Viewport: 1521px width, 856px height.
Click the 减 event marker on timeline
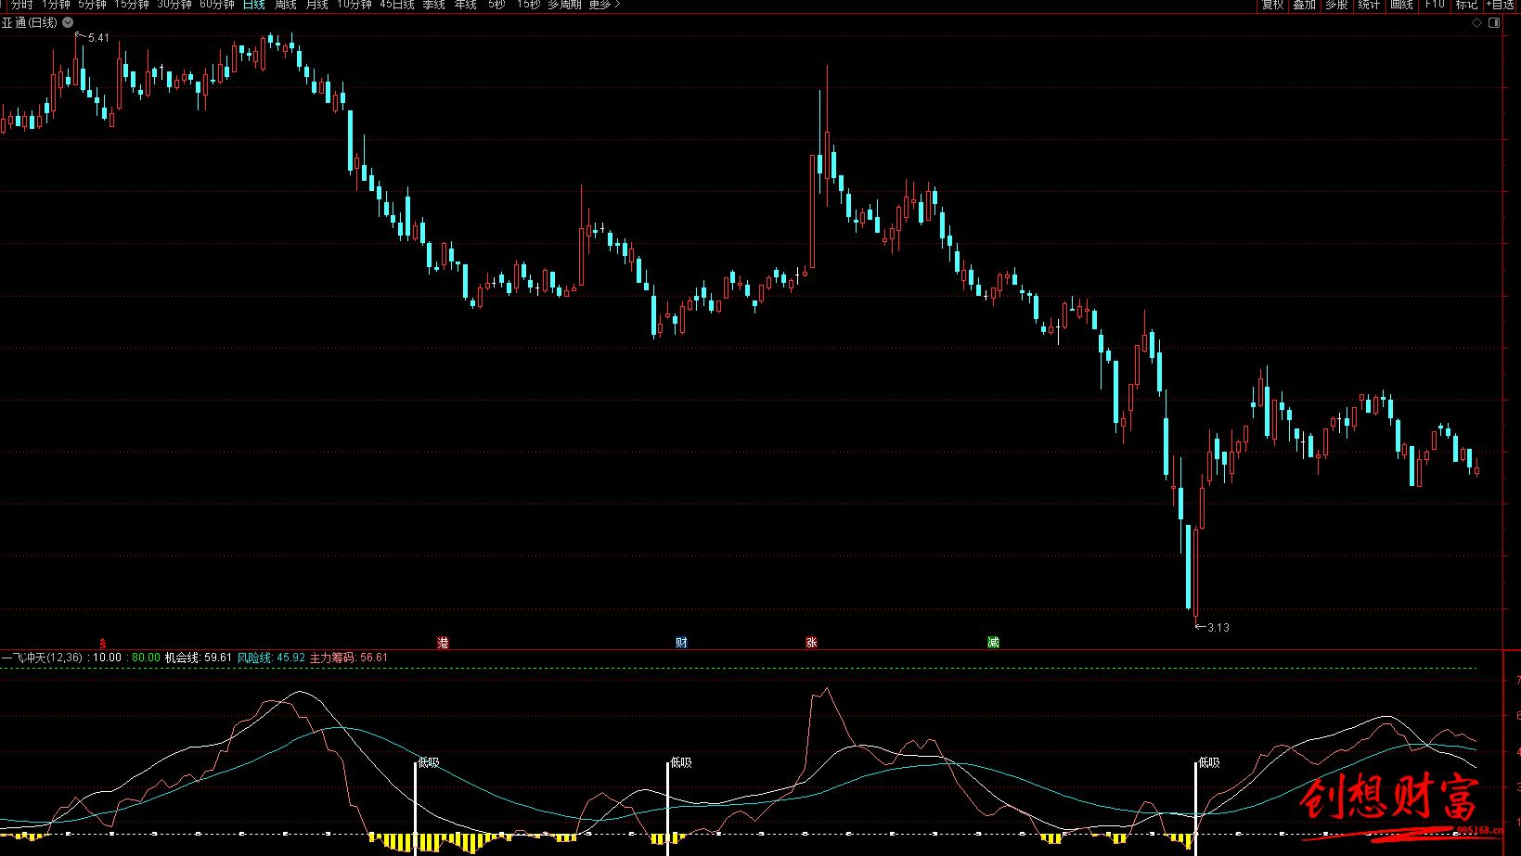(993, 643)
